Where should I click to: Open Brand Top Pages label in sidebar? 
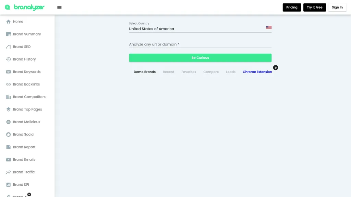tap(27, 109)
